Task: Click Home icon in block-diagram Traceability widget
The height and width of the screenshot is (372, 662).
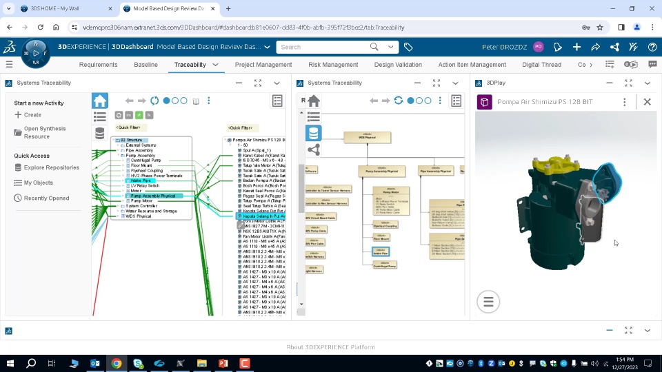Action: coord(314,101)
